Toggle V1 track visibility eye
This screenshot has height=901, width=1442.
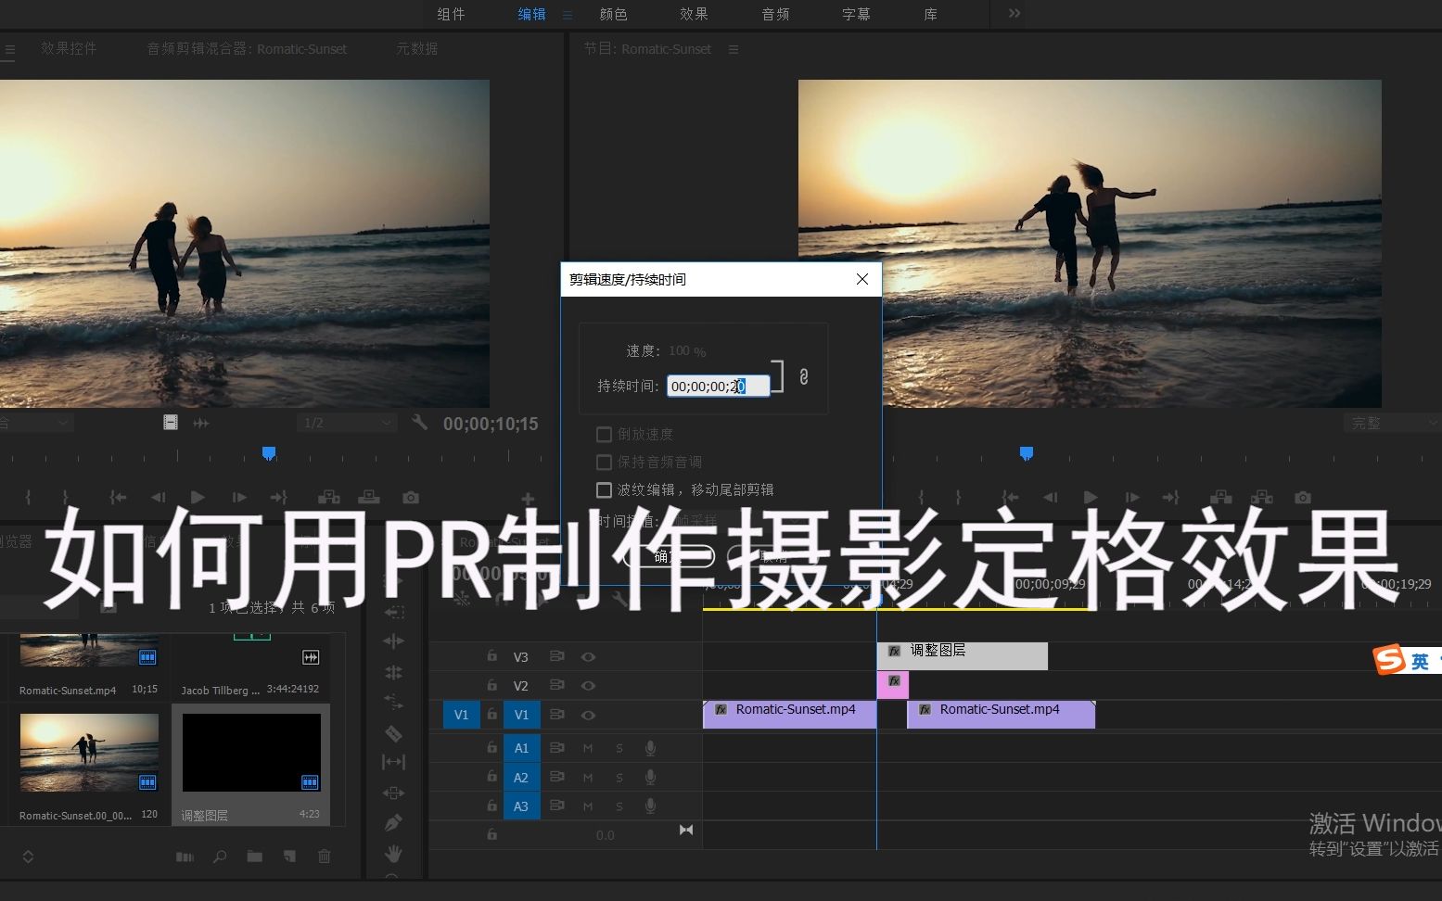coord(588,715)
